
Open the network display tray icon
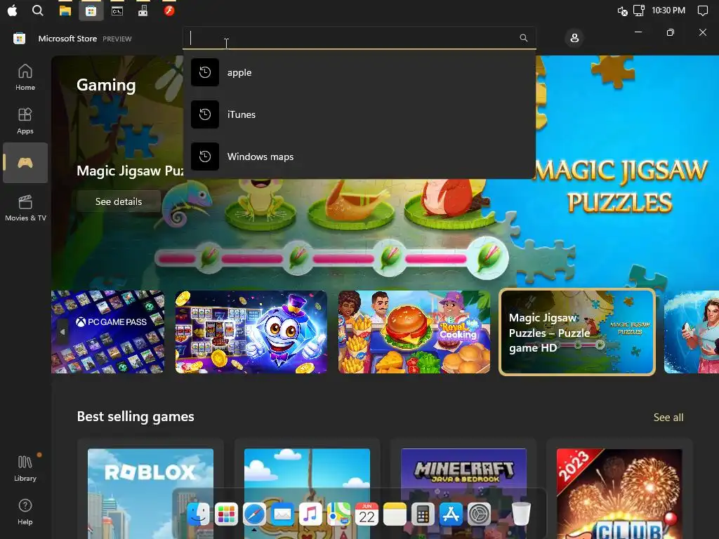[639, 11]
